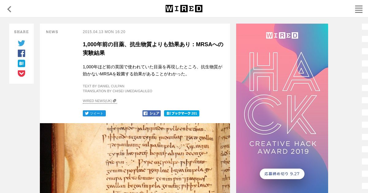Screen dimensions: 368x193
Task: Open the external link icon beside WIRED NEWS(UK)
Action: click(x=115, y=101)
